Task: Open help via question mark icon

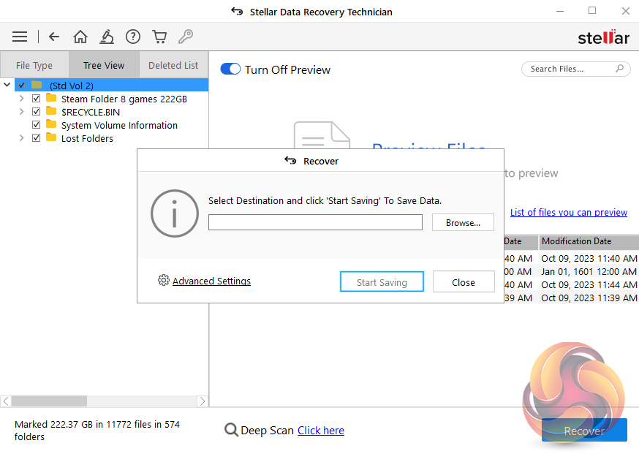Action: point(133,37)
